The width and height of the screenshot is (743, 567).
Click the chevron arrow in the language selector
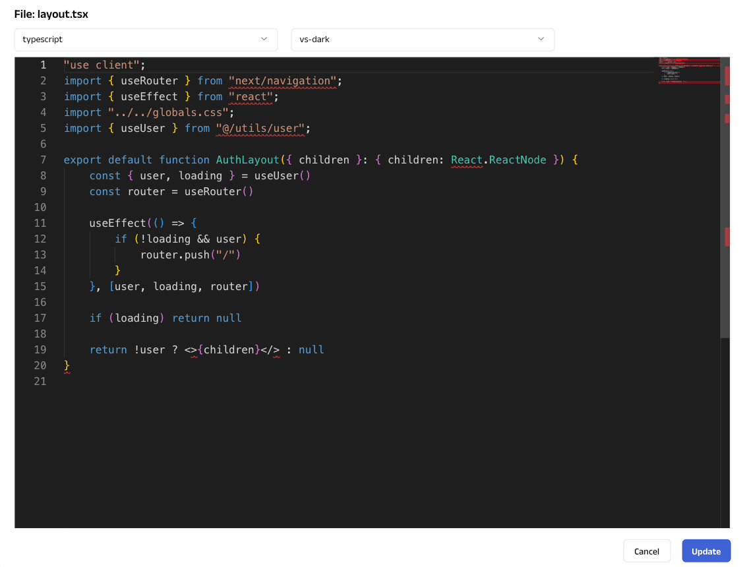coord(264,40)
